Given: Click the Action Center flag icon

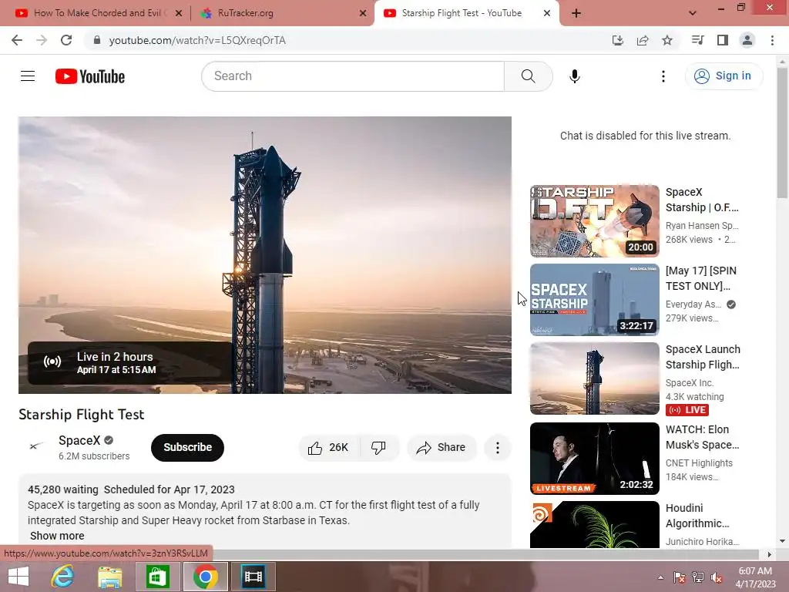Looking at the screenshot, I should (x=680, y=577).
